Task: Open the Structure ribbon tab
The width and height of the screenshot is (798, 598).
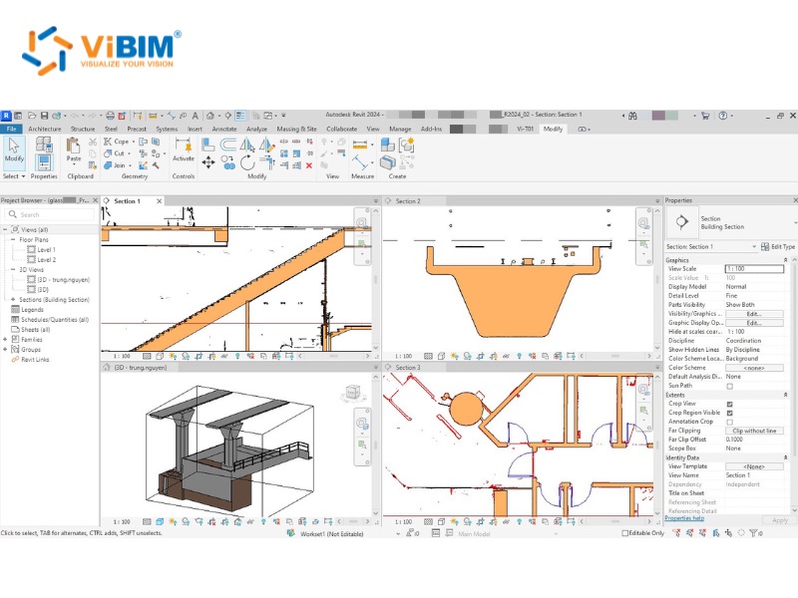Action: point(83,130)
